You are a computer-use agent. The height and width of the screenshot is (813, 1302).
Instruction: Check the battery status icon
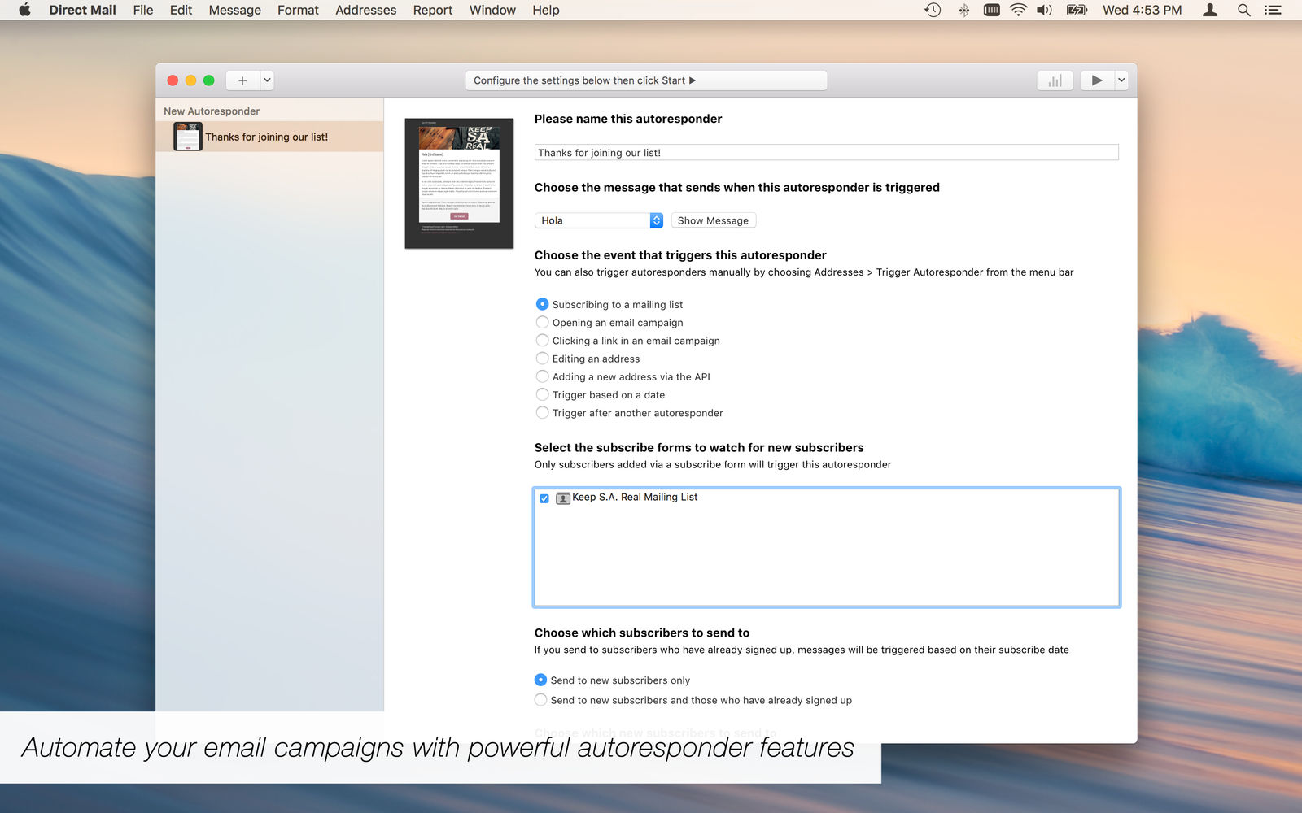(x=1077, y=10)
